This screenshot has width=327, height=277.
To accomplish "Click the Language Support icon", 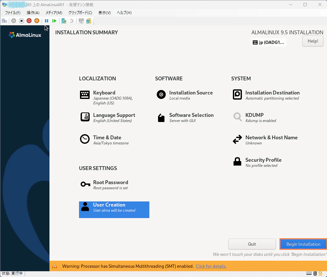I will click(85, 117).
